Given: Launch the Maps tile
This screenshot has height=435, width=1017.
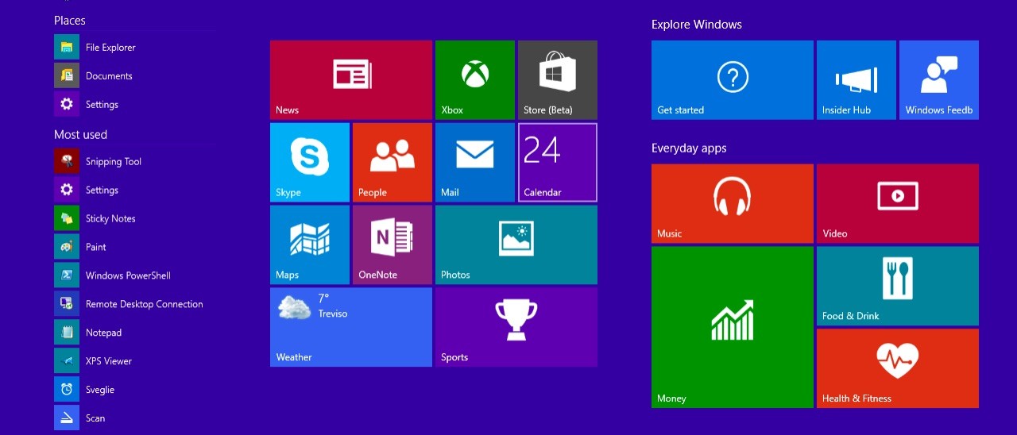Looking at the screenshot, I should [x=310, y=244].
